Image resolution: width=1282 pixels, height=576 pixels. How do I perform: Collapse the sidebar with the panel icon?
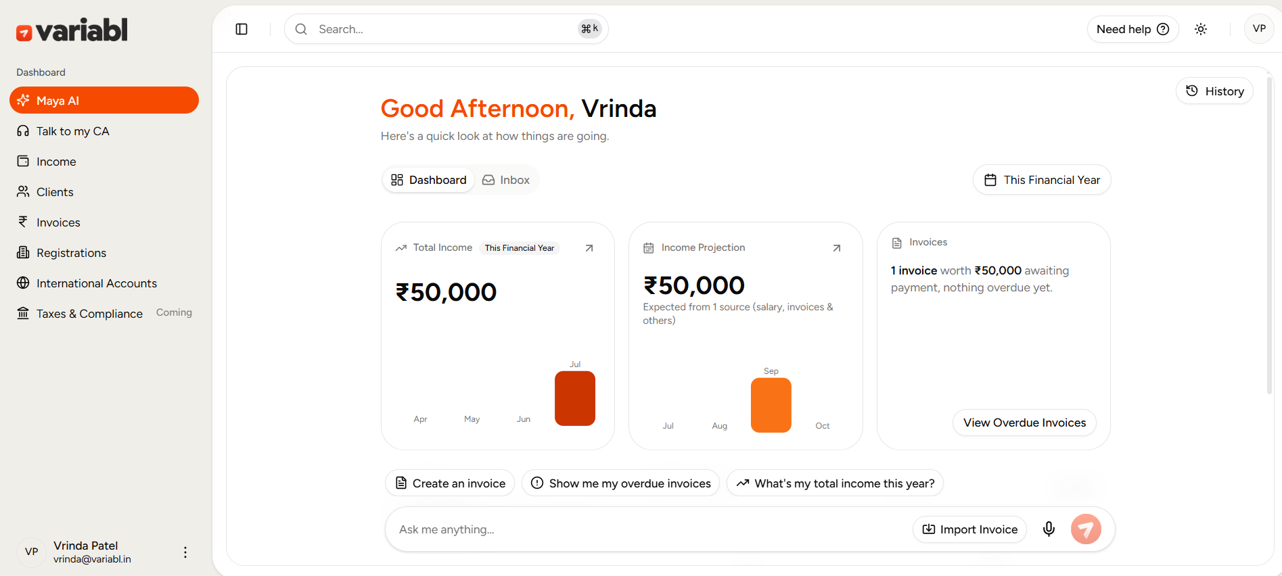pyautogui.click(x=242, y=29)
